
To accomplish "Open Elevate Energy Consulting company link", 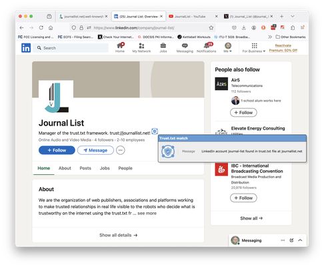I will point(258,128).
